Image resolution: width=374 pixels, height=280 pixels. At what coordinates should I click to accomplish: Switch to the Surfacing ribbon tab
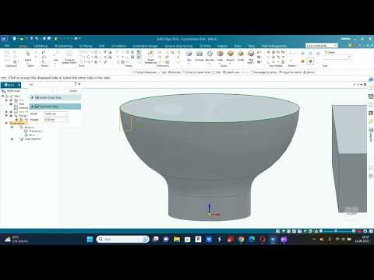[x=86, y=46]
